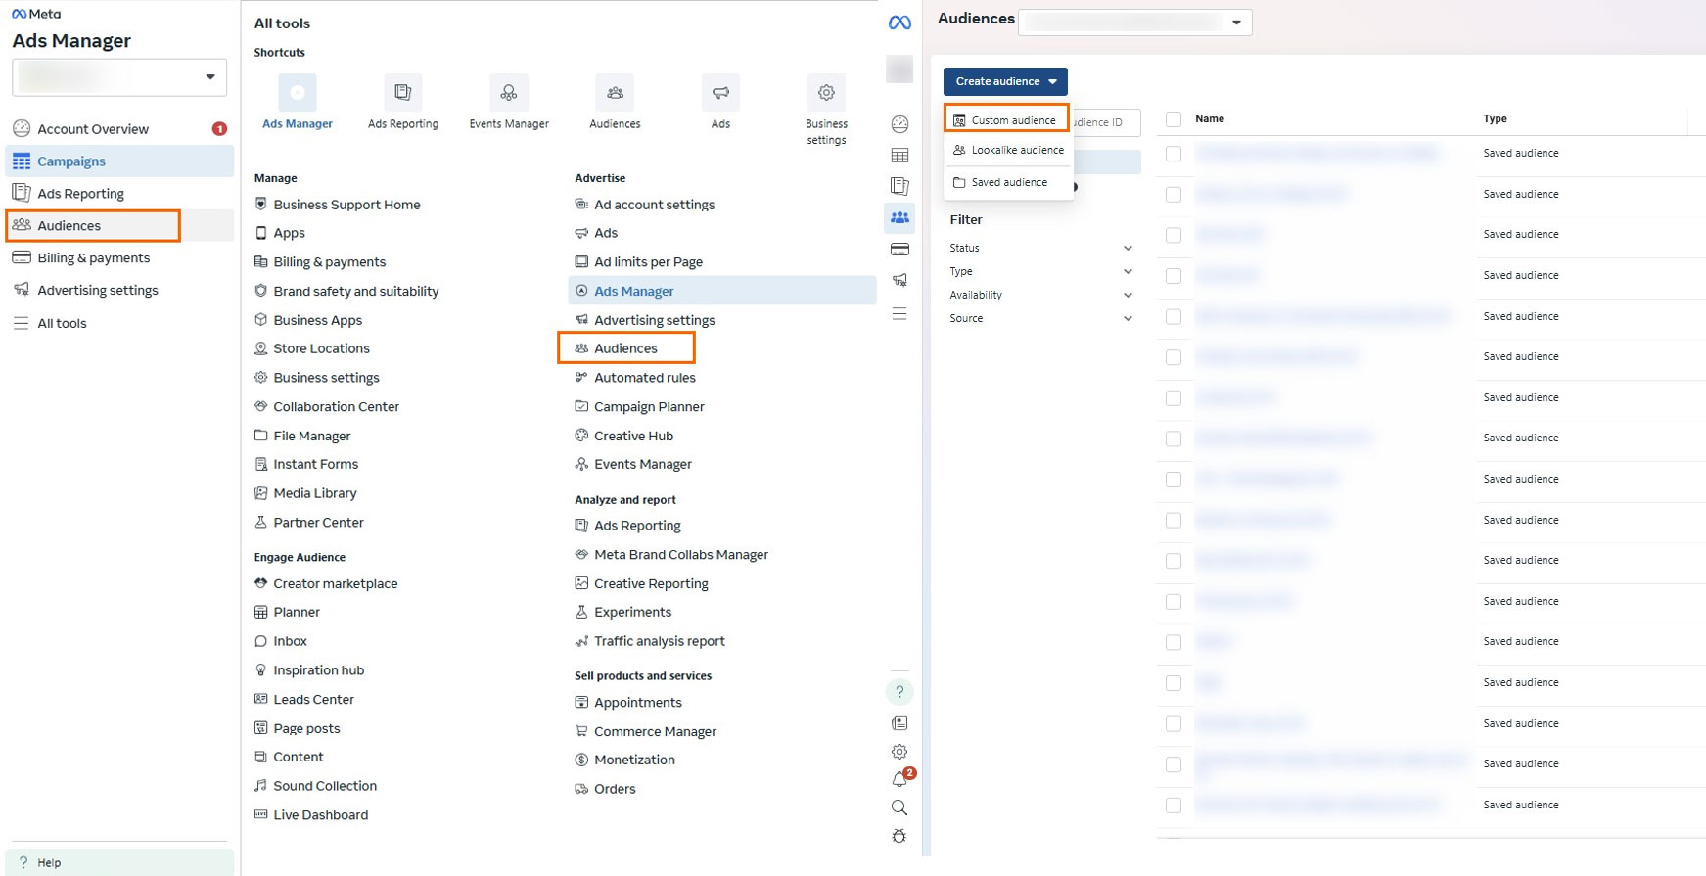Click the Account overview gauge icon in rail

(x=899, y=124)
